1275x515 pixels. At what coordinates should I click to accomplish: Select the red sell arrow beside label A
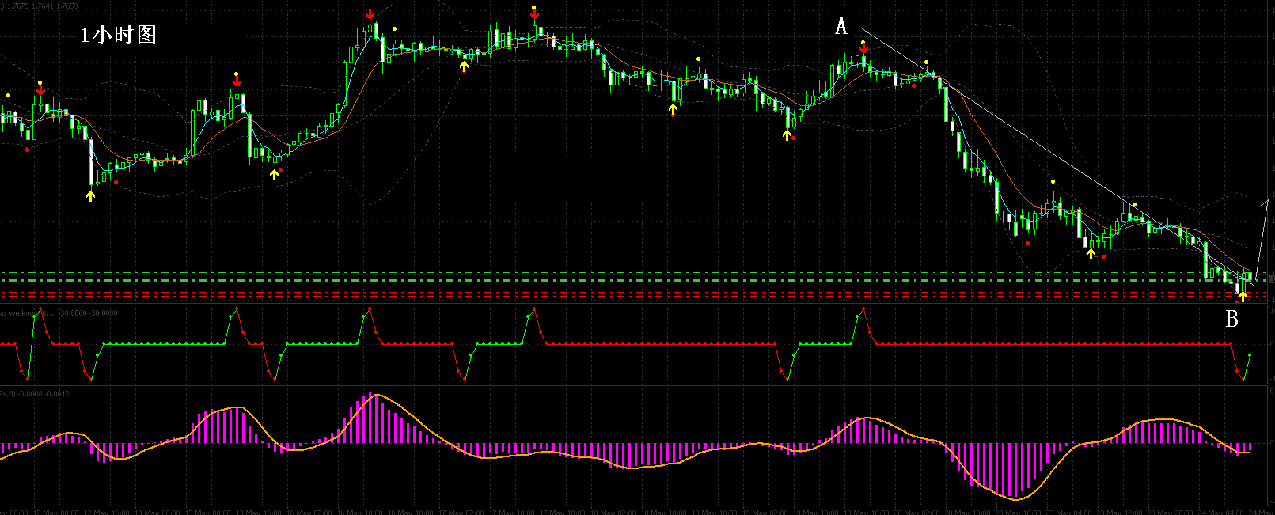point(863,47)
